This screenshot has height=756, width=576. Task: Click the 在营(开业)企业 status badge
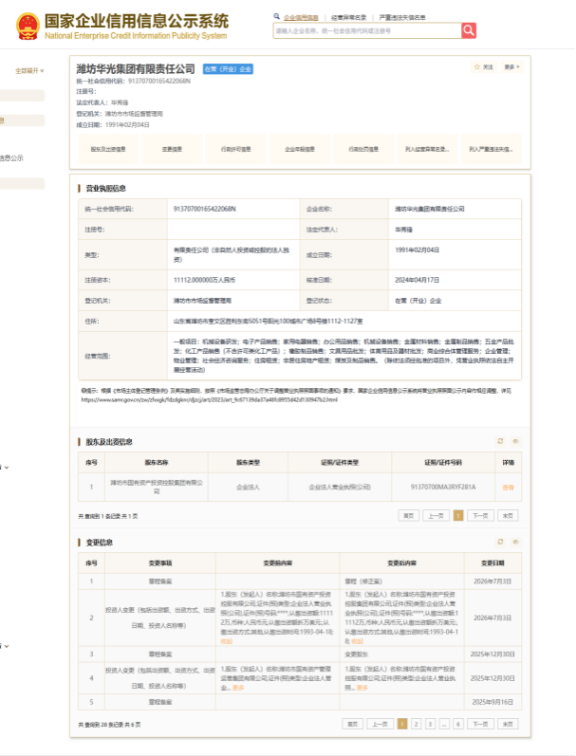click(x=228, y=69)
